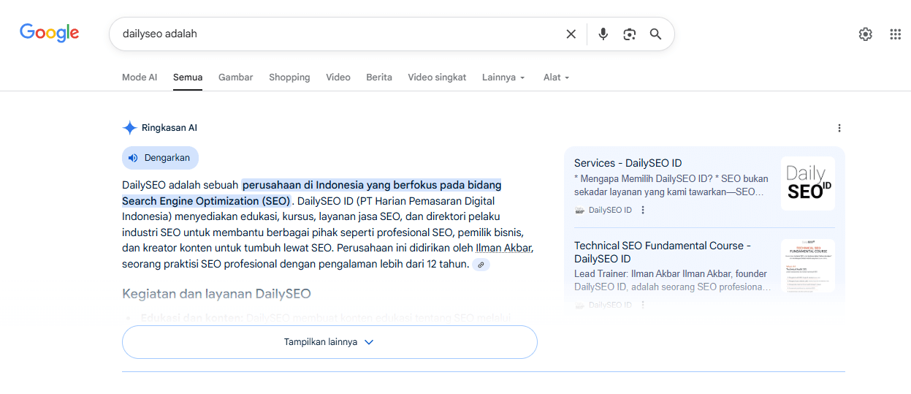The width and height of the screenshot is (911, 394).
Task: Open settings gear icon
Action: [865, 34]
